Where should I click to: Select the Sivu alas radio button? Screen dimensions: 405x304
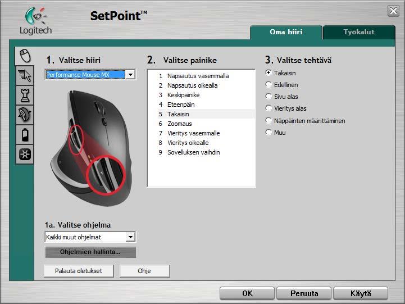point(269,96)
